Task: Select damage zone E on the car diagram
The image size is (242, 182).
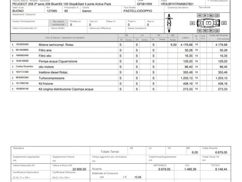Action: (x=216, y=23)
